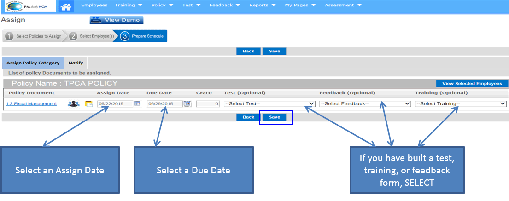This screenshot has height=201, width=509.
Task: Click the employees group icon
Action: point(73,104)
